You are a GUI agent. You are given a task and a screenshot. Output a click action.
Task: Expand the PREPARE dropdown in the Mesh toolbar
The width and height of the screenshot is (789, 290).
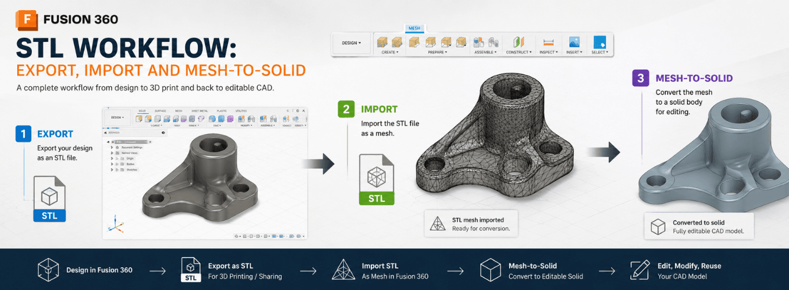pyautogui.click(x=438, y=52)
